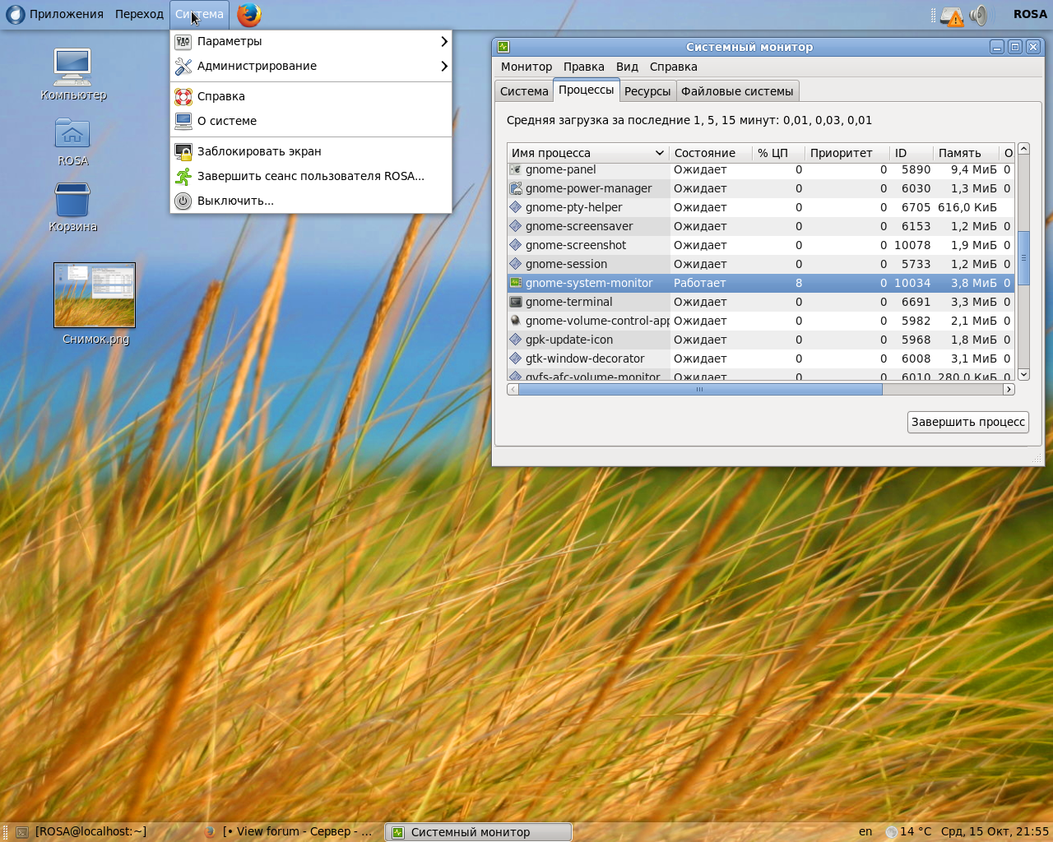The image size is (1053, 842).
Task: Click the show desktop icon in taskbar
Action: pos(22,832)
